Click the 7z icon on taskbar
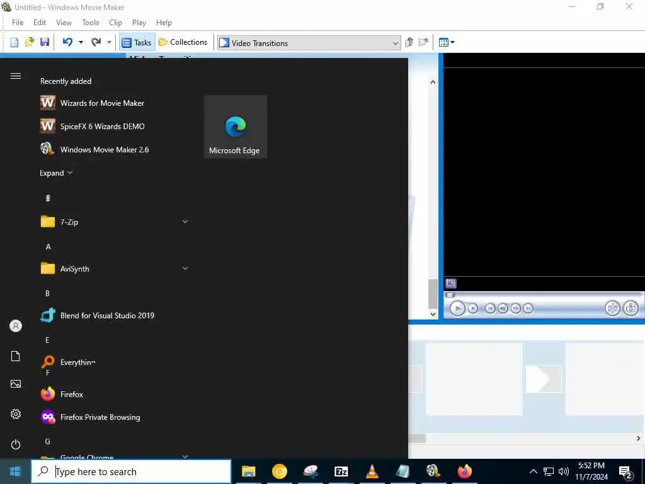 341,471
